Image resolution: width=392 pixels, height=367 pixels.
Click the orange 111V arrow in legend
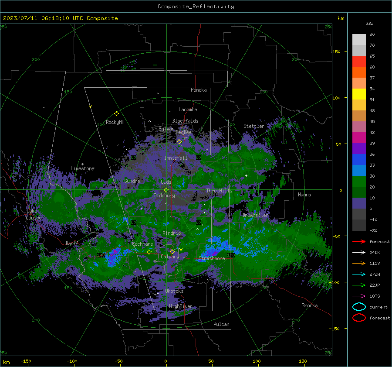[x=359, y=263]
